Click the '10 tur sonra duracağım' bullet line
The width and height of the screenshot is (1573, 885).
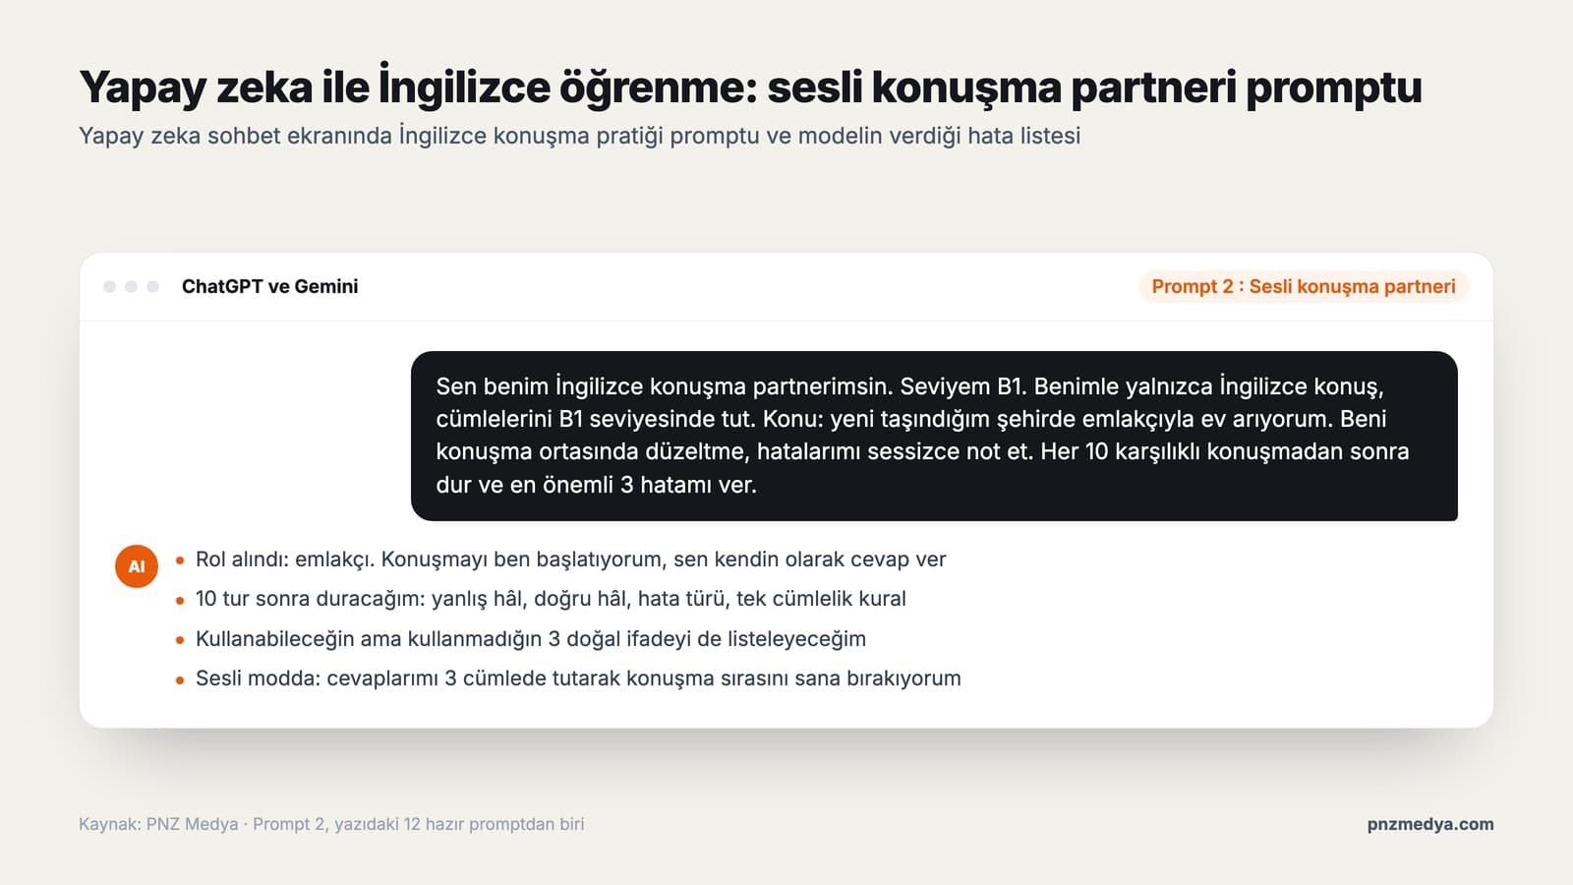pyautogui.click(x=551, y=599)
